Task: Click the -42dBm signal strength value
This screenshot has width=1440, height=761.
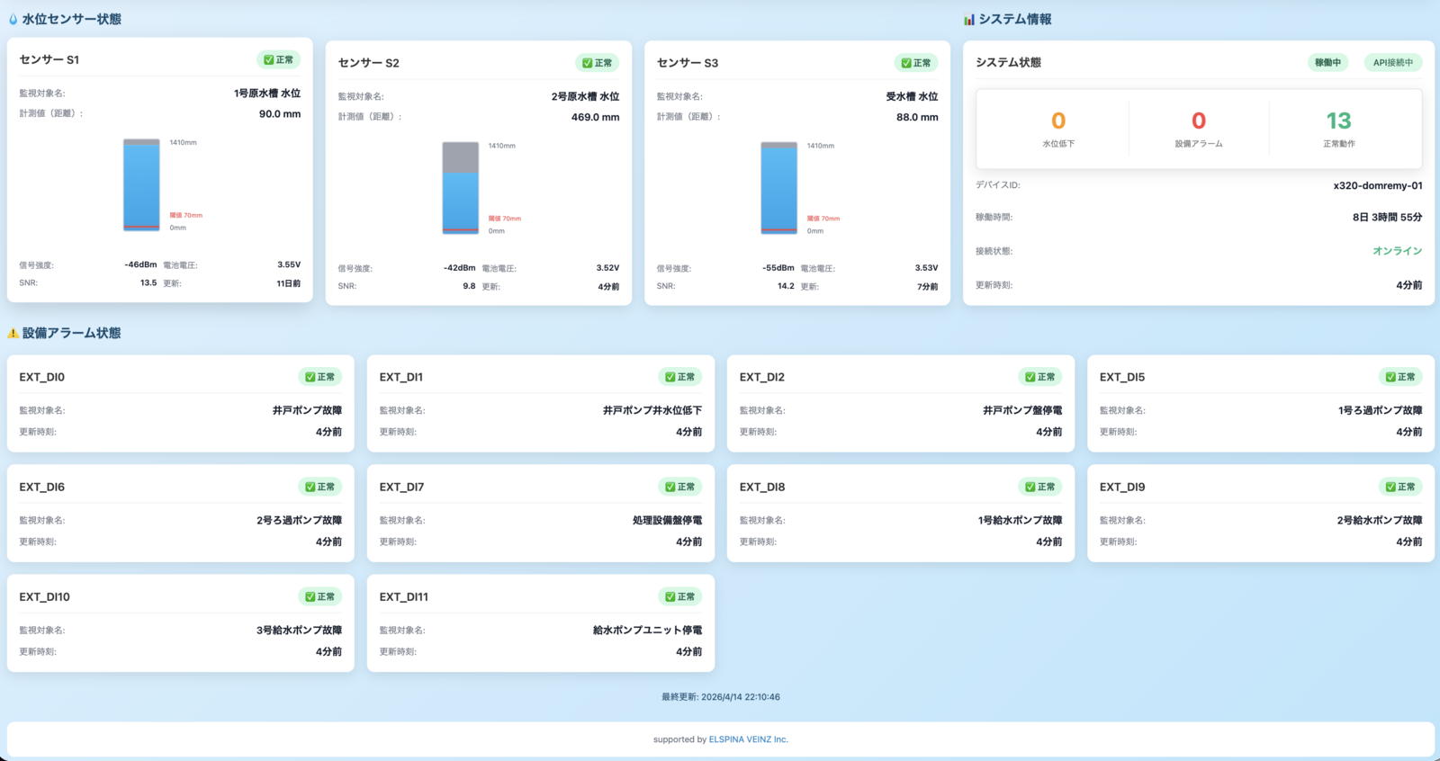Action: tap(459, 268)
